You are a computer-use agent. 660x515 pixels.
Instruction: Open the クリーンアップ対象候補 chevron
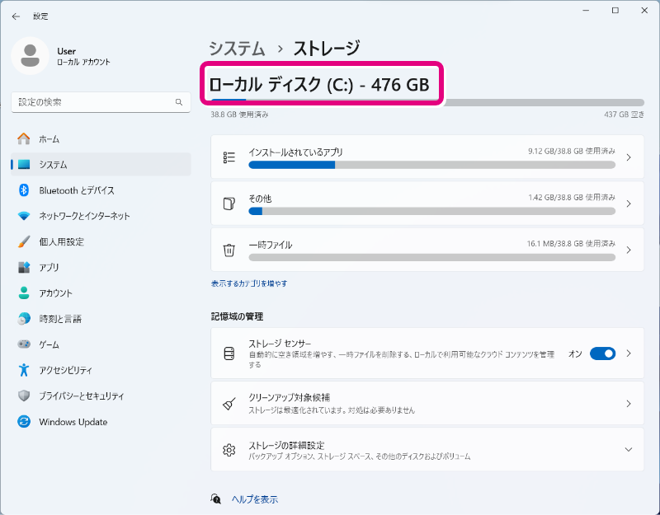click(x=628, y=404)
